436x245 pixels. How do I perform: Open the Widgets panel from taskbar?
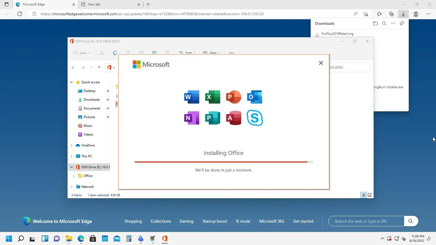coord(45,239)
